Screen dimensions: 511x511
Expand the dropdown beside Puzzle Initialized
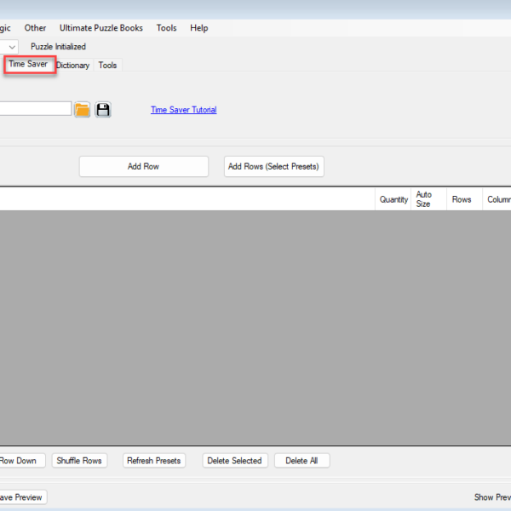point(11,47)
